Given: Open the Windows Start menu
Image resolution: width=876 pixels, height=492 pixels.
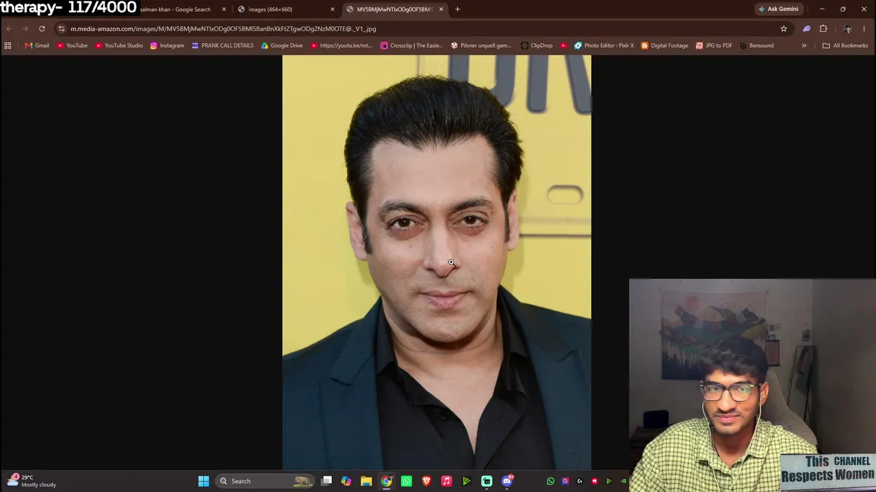Looking at the screenshot, I should coord(203,481).
